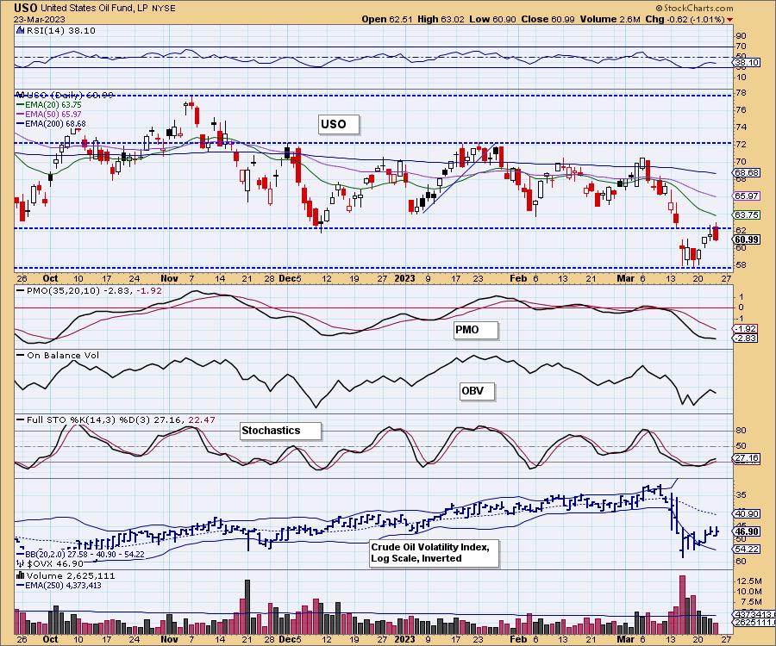Click the 'Volume 2,625,111' legend label
This screenshot has width=776, height=646.
pos(71,575)
